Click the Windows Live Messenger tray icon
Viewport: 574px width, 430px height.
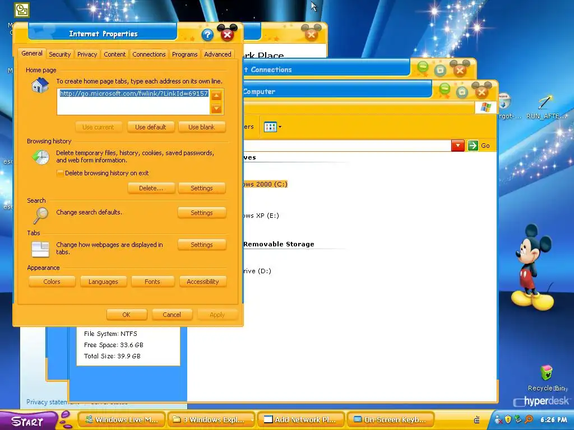click(498, 419)
